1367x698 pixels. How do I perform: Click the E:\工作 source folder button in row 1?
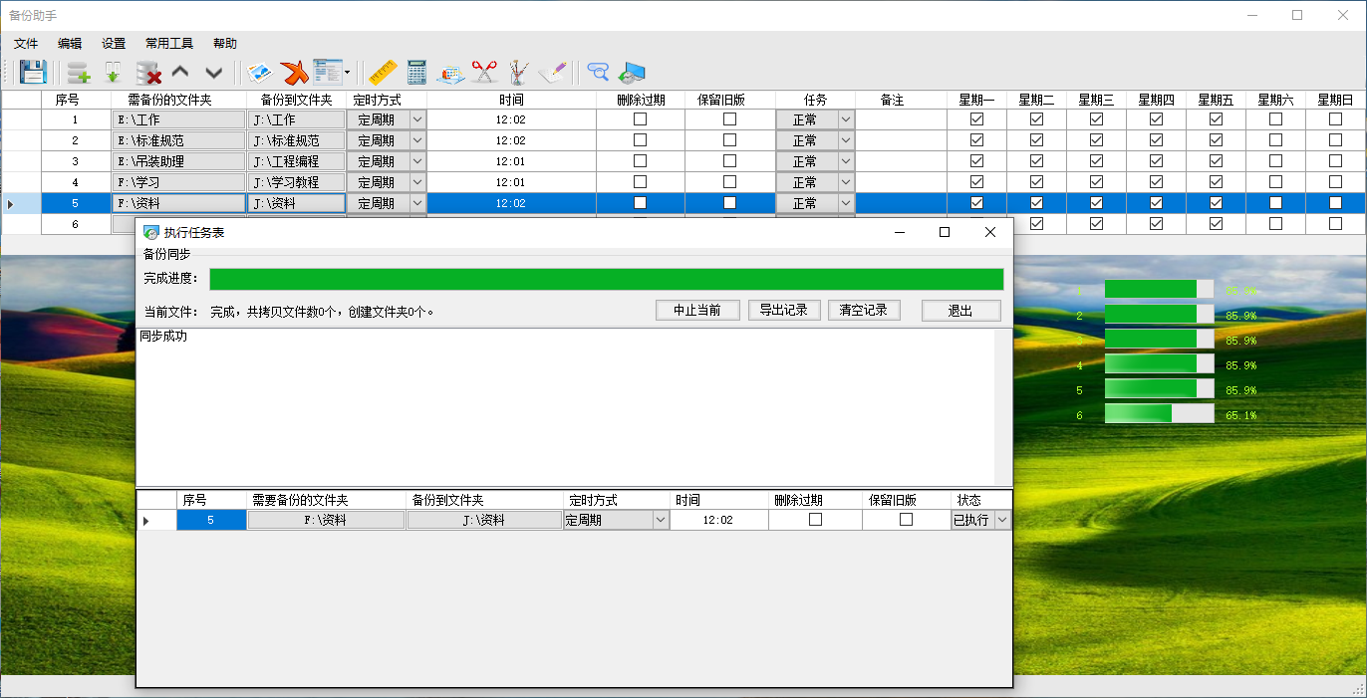(178, 118)
